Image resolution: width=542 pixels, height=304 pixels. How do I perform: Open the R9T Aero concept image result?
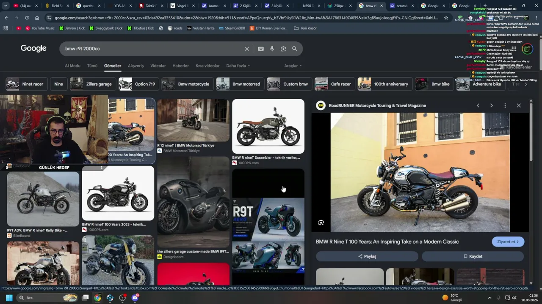click(x=268, y=227)
